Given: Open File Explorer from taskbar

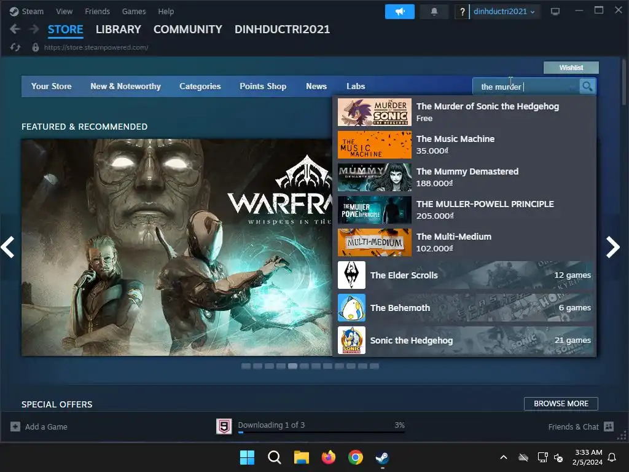Looking at the screenshot, I should pos(301,457).
